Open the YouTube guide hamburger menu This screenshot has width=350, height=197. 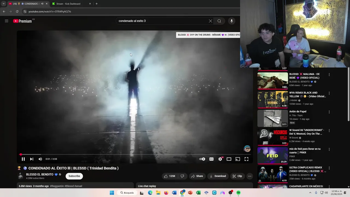[7, 21]
